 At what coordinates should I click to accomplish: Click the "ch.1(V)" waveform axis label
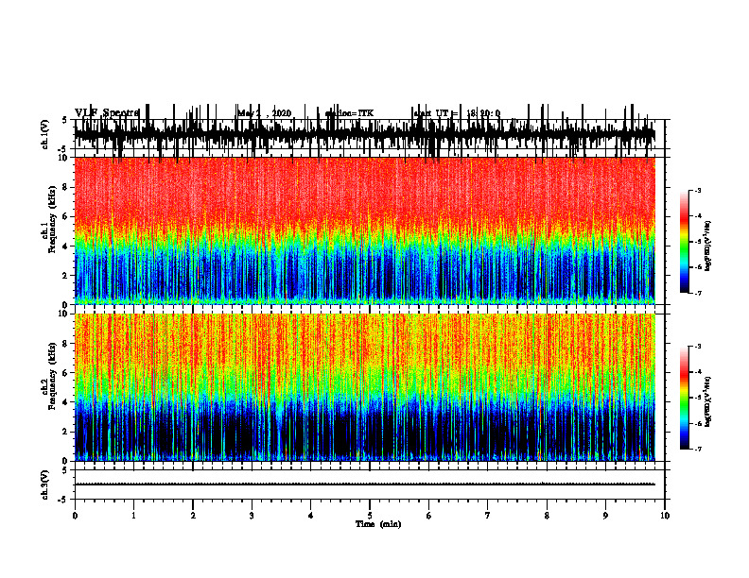pos(44,134)
